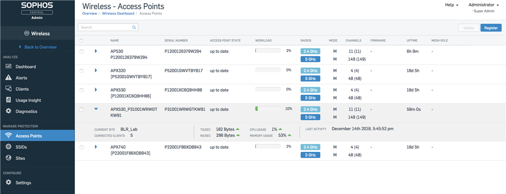
Task: Open the Clients devices icon
Action: point(9,89)
